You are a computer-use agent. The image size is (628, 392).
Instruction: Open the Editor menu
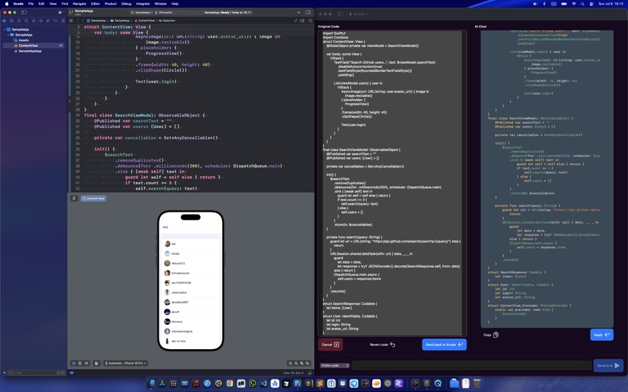point(95,3)
